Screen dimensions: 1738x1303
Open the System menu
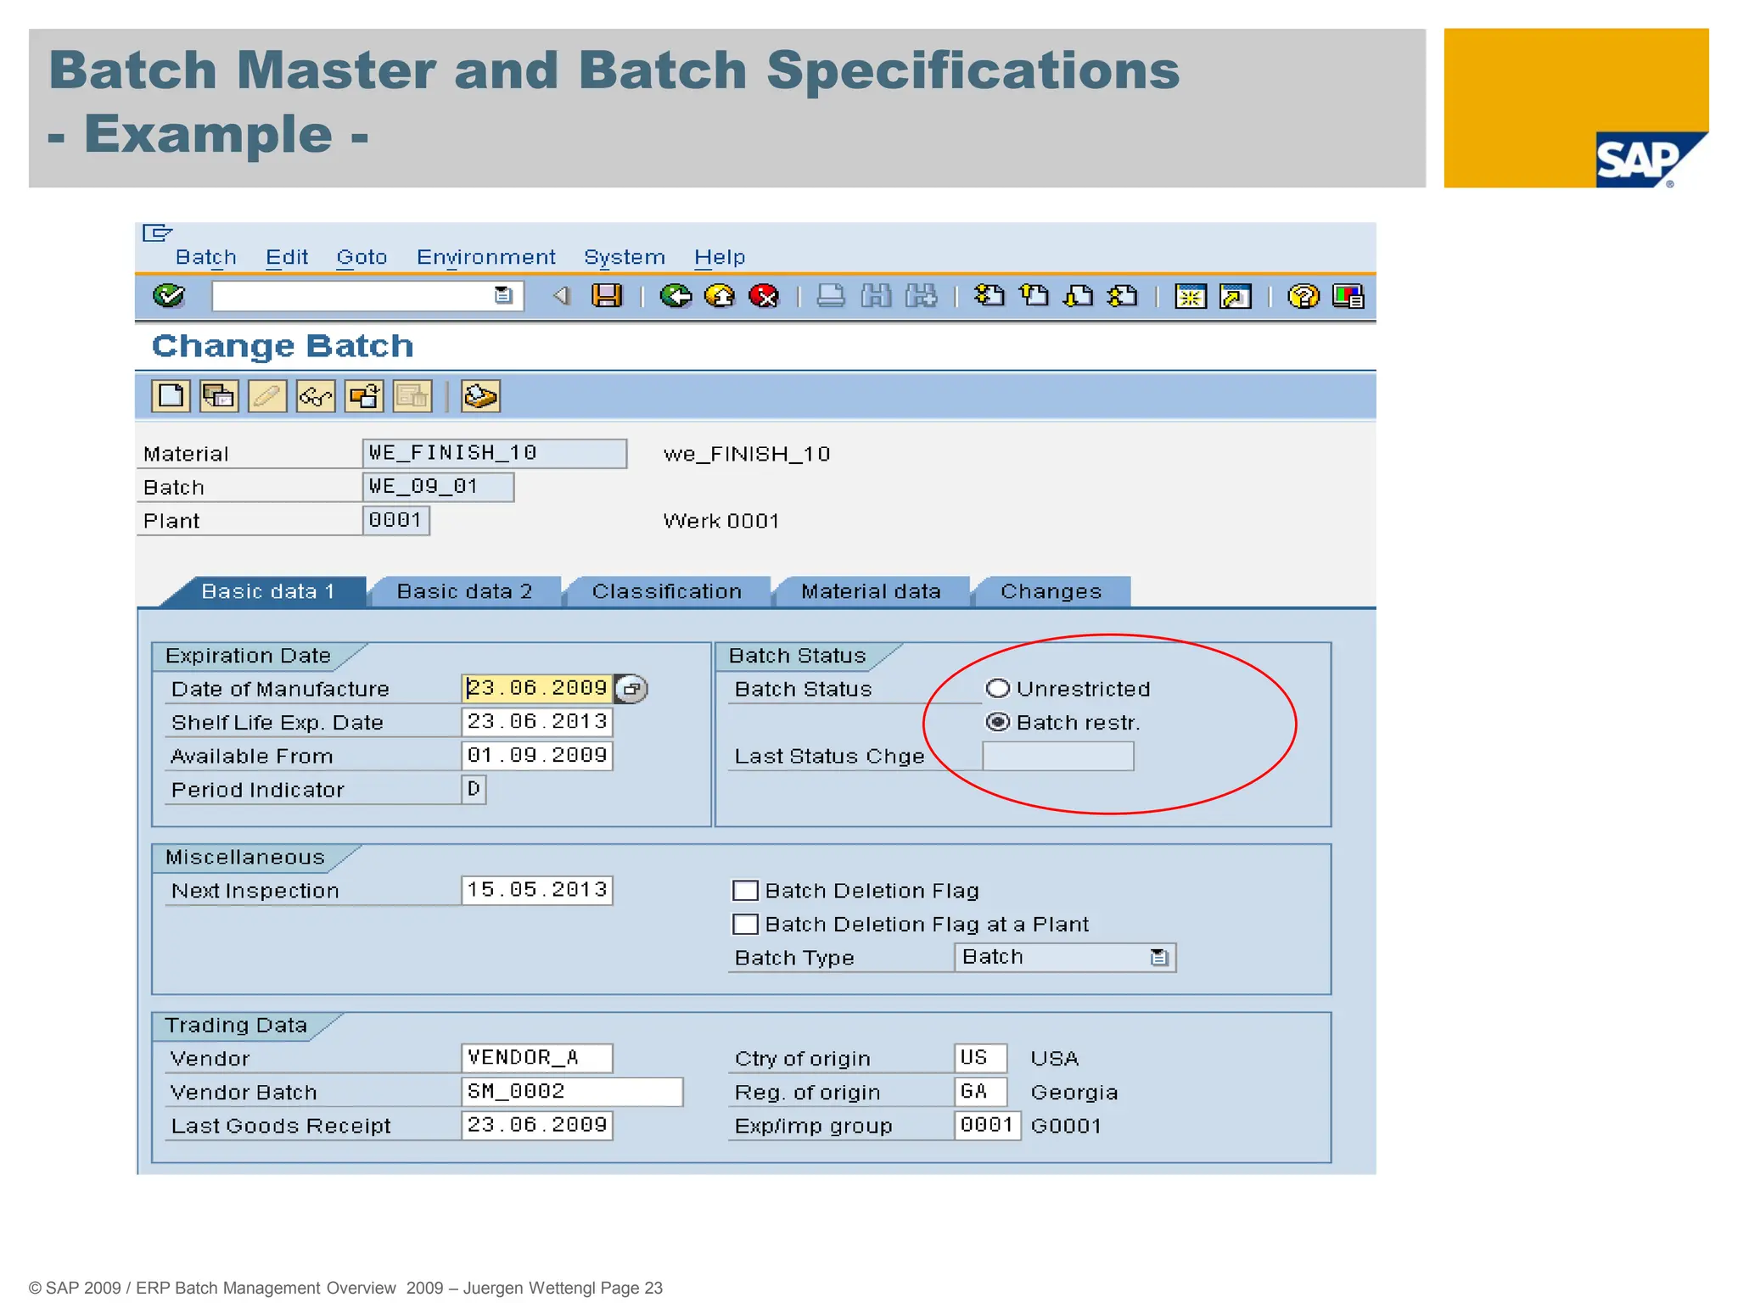click(x=625, y=257)
